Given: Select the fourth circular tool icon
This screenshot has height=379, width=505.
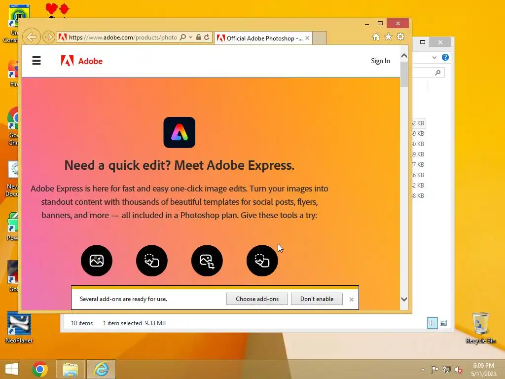Looking at the screenshot, I should [x=262, y=261].
